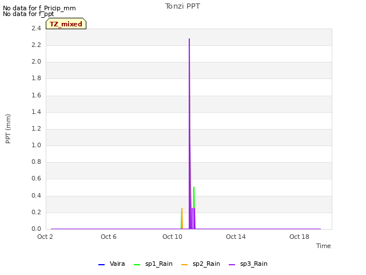366x275 pixels.
Task: Click the Oct 2 x-axis label
Action: point(45,237)
